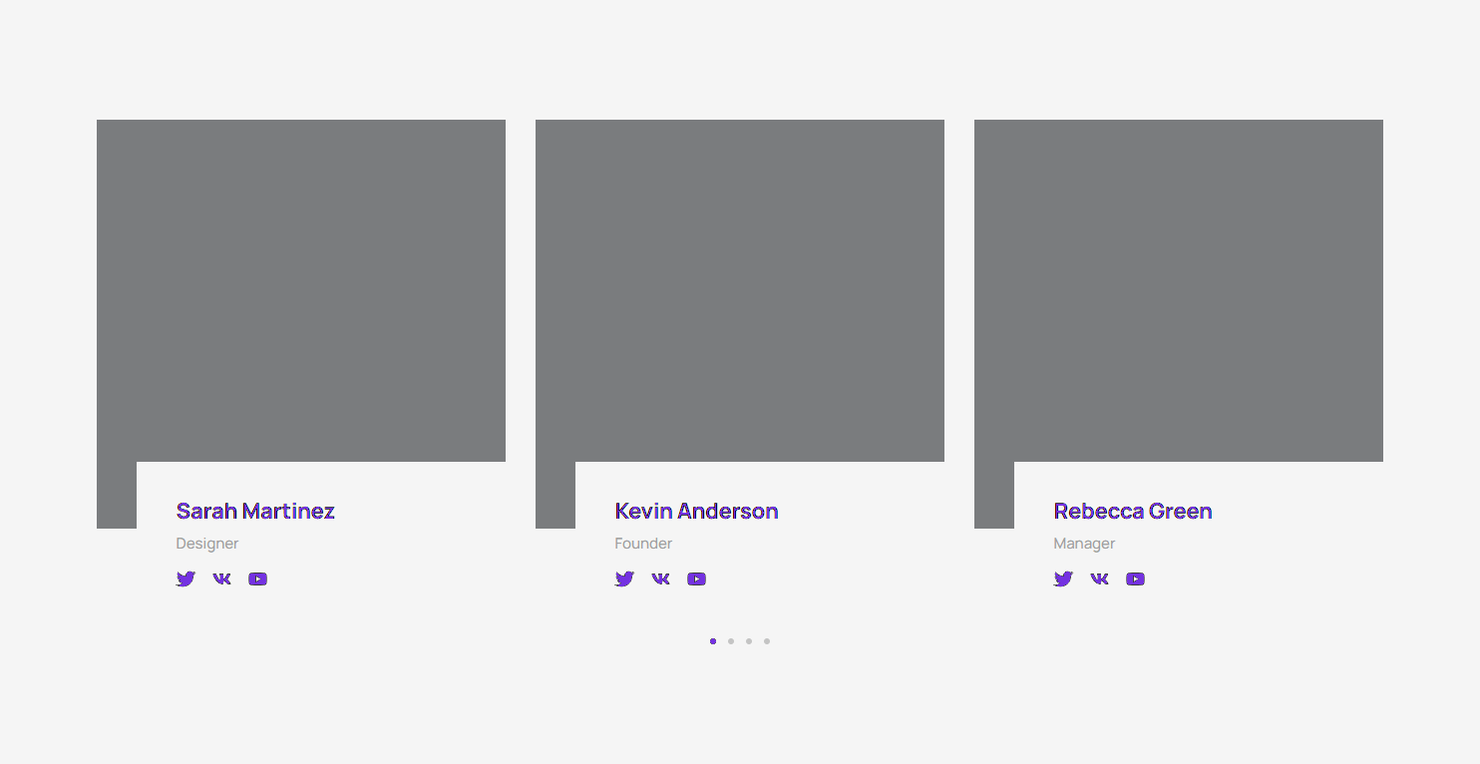Select the first active carousel dot
This screenshot has width=1480, height=764.
713,641
